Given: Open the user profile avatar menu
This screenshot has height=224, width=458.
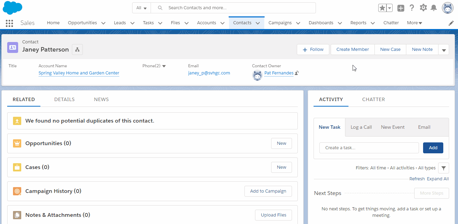Looking at the screenshot, I should [448, 8].
